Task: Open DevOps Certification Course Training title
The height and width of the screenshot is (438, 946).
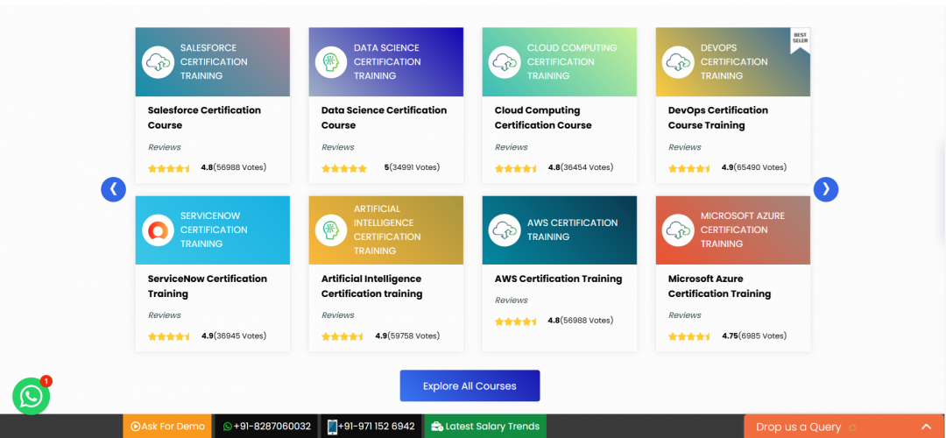Action: (718, 117)
